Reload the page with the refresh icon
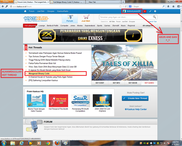This screenshot has height=146, width=182. 126,6
